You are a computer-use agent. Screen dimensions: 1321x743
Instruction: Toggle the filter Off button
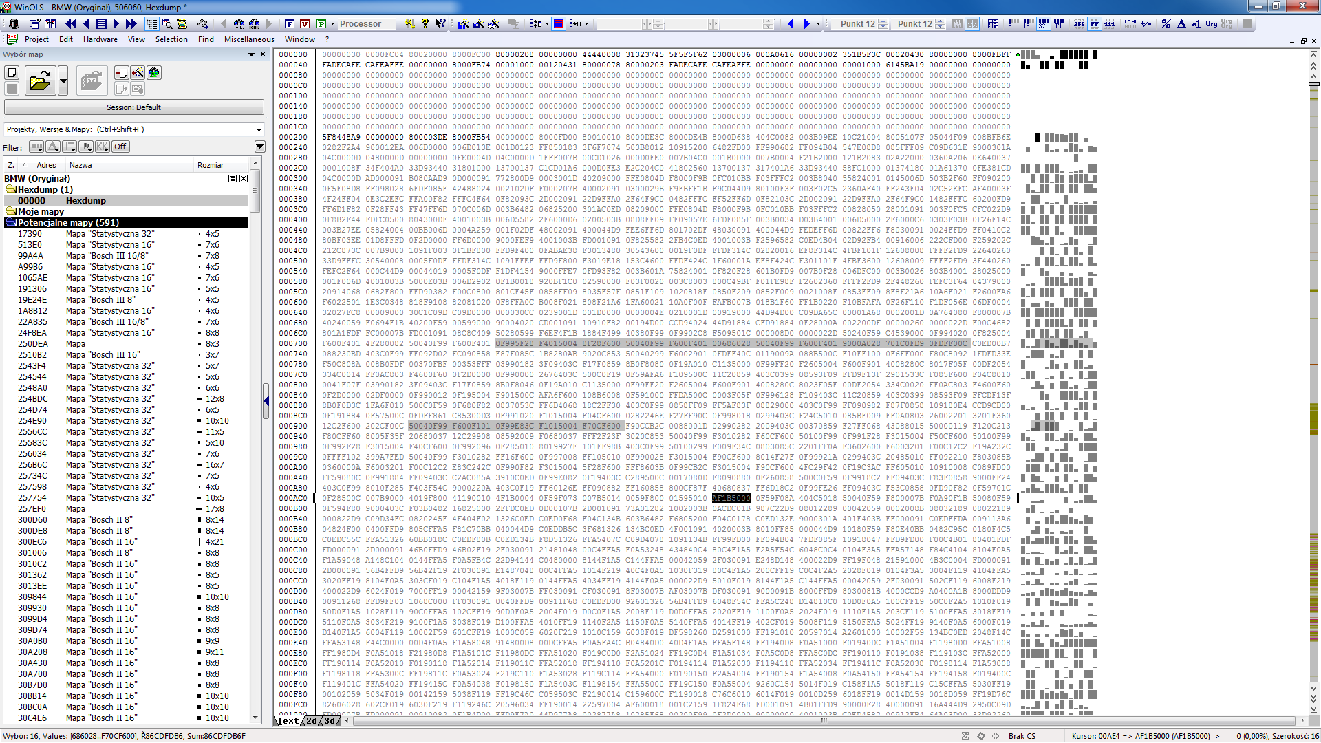tap(120, 147)
